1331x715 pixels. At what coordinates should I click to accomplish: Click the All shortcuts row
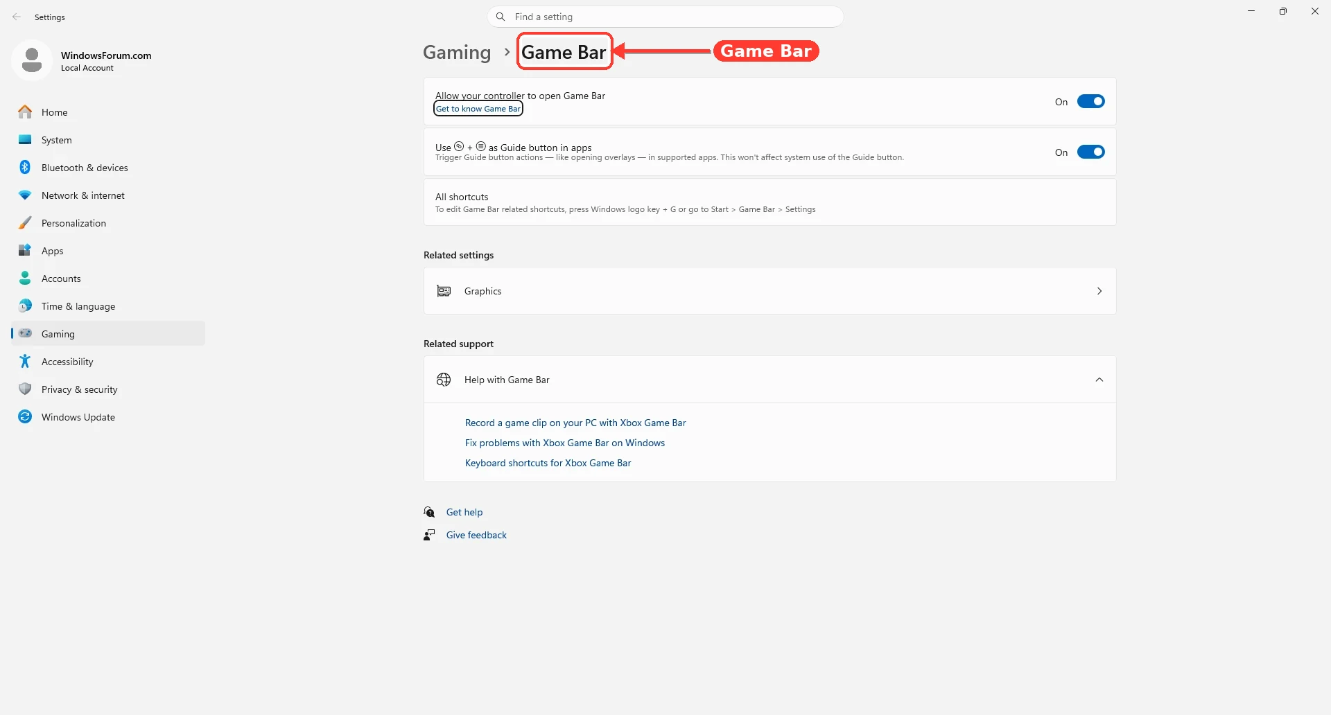(769, 202)
